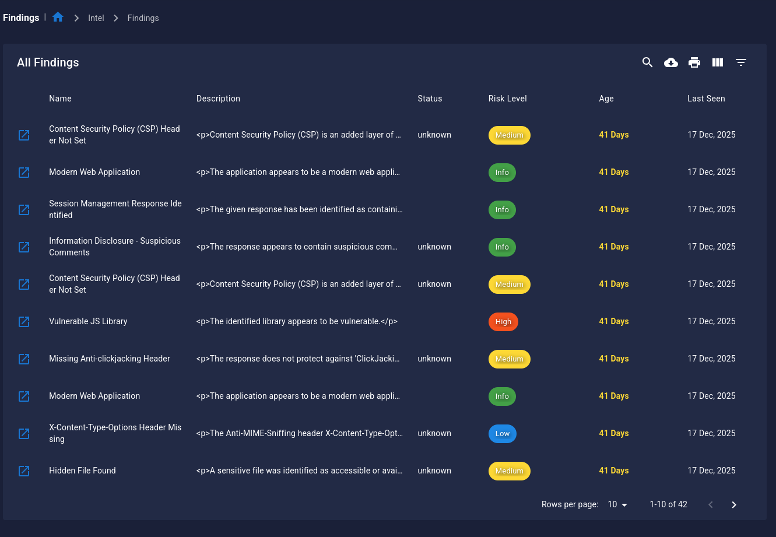Print the findings table
The width and height of the screenshot is (776, 537).
point(694,62)
